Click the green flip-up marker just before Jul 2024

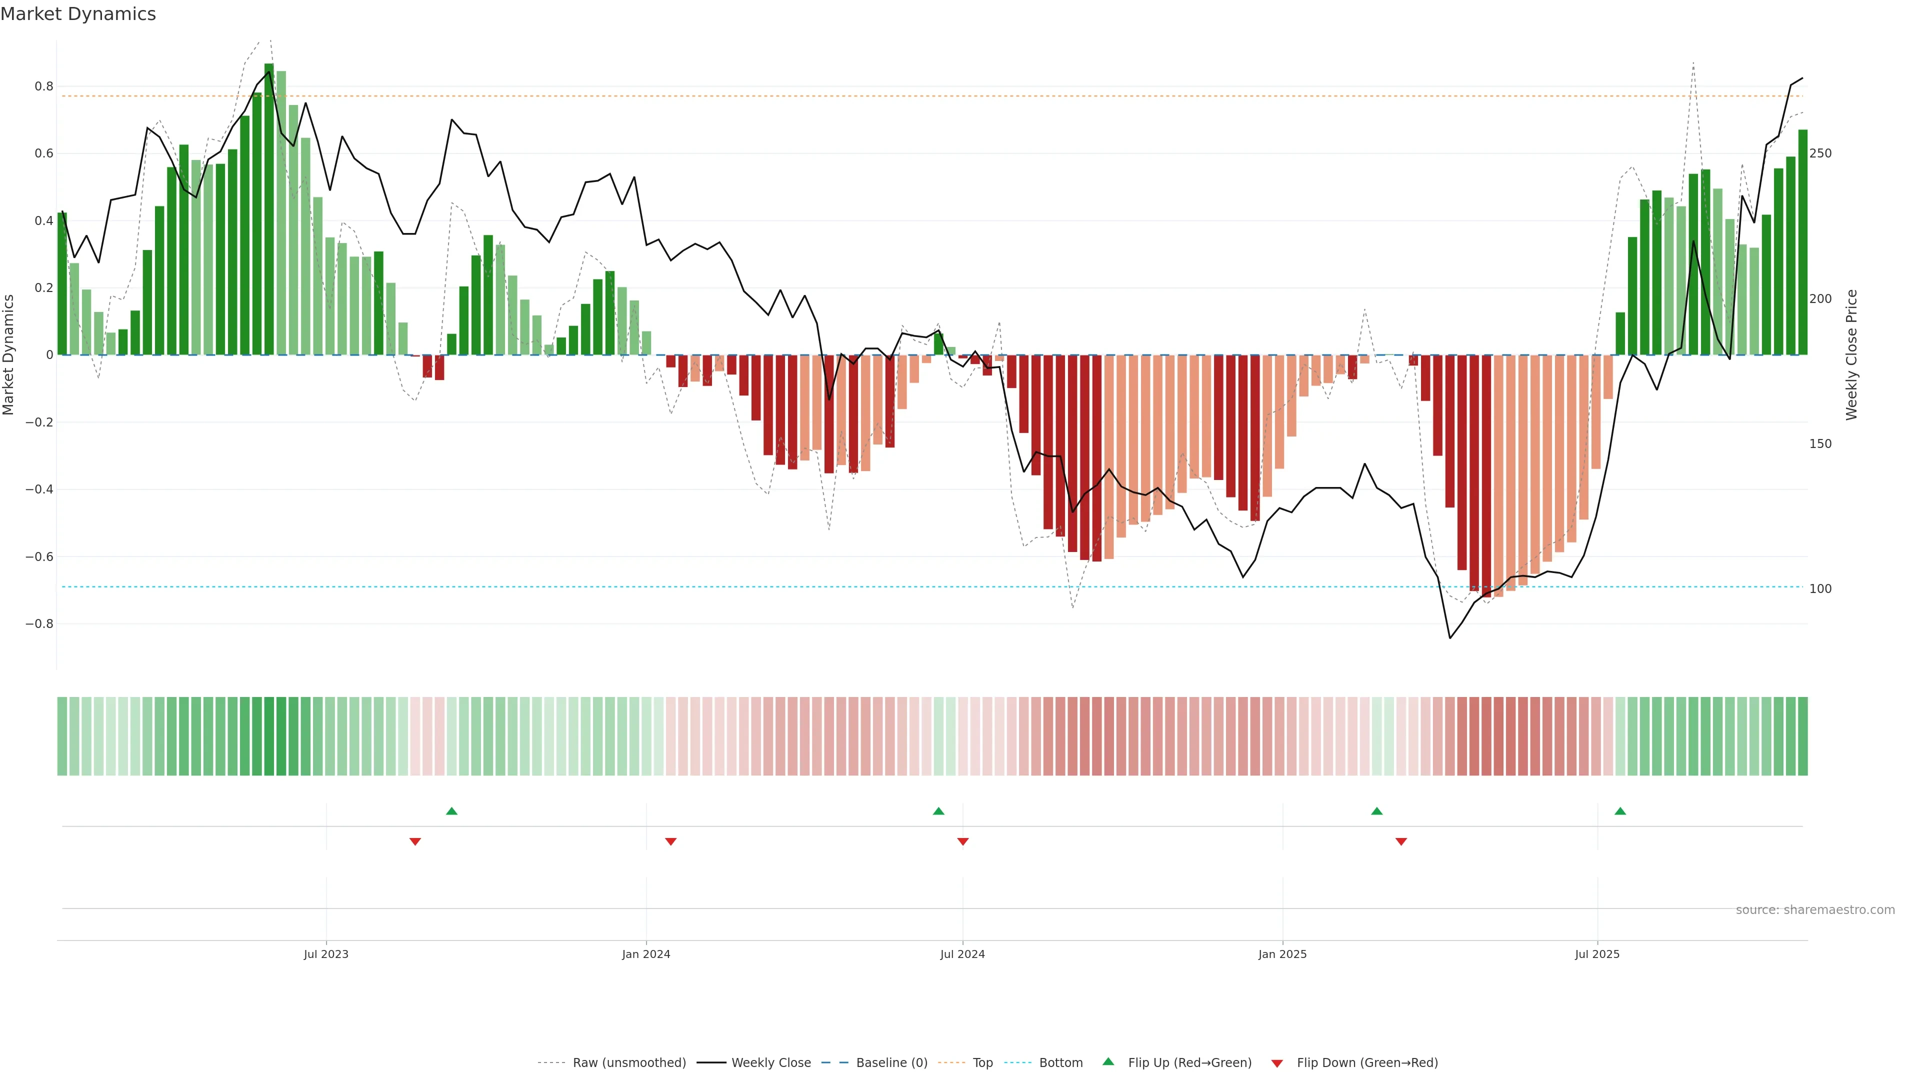[x=938, y=811]
